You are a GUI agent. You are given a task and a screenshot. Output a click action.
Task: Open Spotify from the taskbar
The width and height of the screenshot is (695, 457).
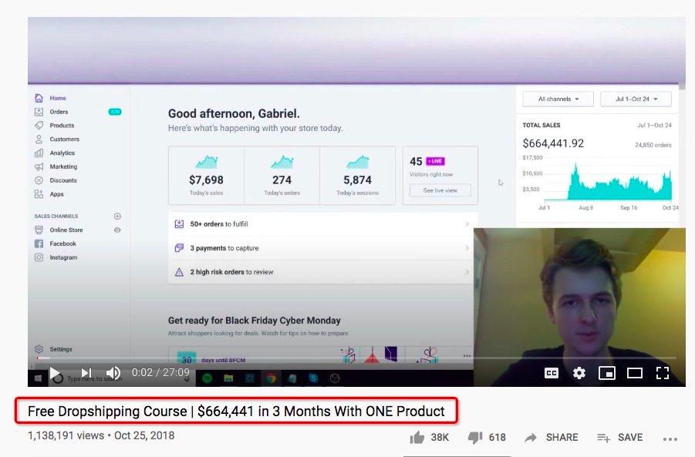[207, 378]
